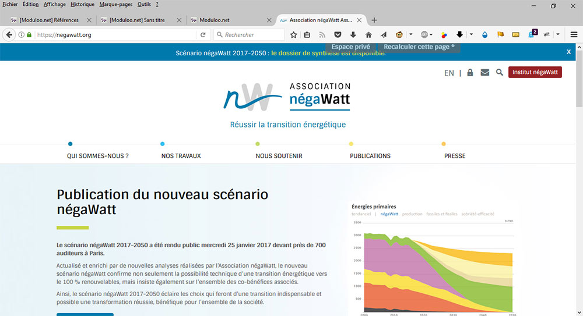Close the Association négaWatt tab
This screenshot has height=316, width=583.
pos(359,20)
